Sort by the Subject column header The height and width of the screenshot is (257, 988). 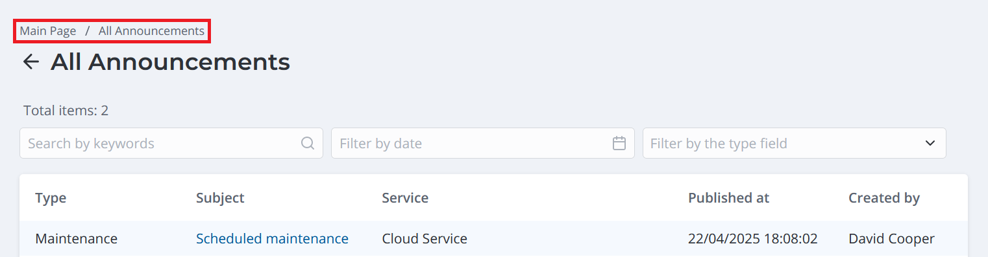click(220, 198)
